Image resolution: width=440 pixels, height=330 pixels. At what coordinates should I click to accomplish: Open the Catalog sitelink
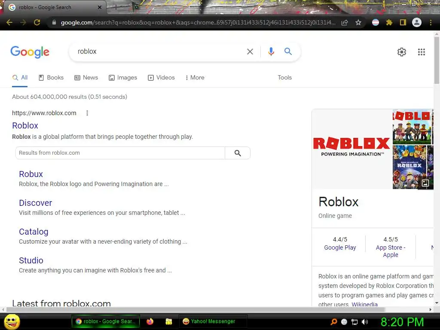pyautogui.click(x=34, y=232)
